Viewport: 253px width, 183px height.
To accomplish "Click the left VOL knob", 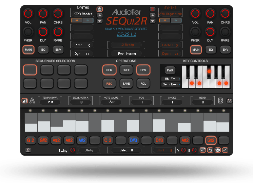I will coord(28,14).
